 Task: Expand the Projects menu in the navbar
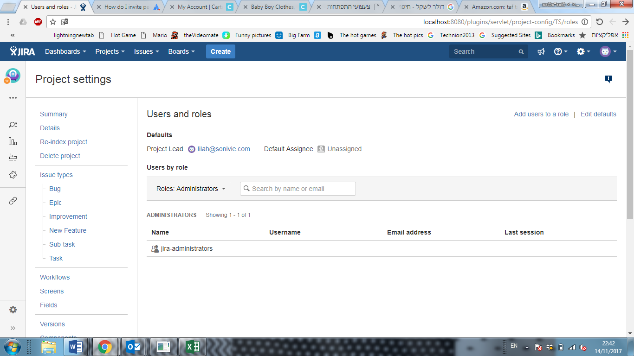(x=110, y=51)
